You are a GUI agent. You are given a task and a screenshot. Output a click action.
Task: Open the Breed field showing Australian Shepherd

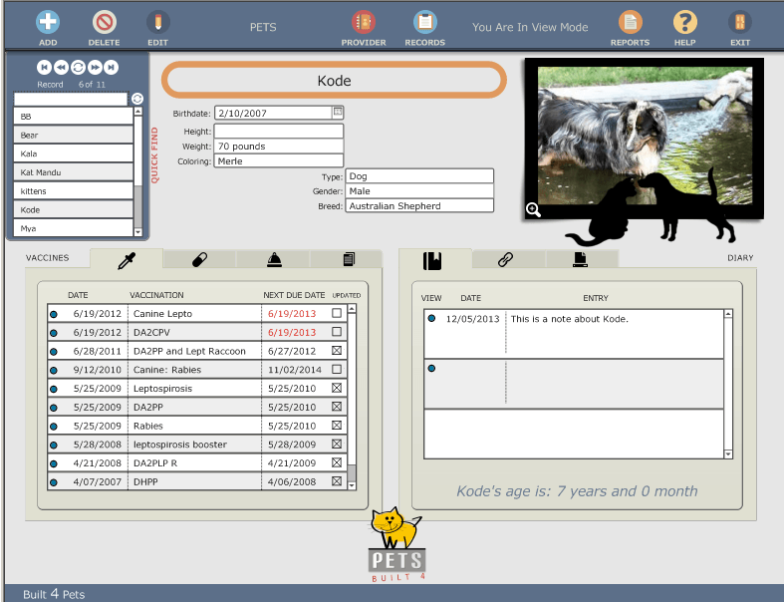[x=419, y=206]
